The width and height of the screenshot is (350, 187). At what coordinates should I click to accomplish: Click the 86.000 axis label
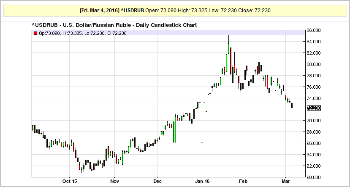(314, 30)
